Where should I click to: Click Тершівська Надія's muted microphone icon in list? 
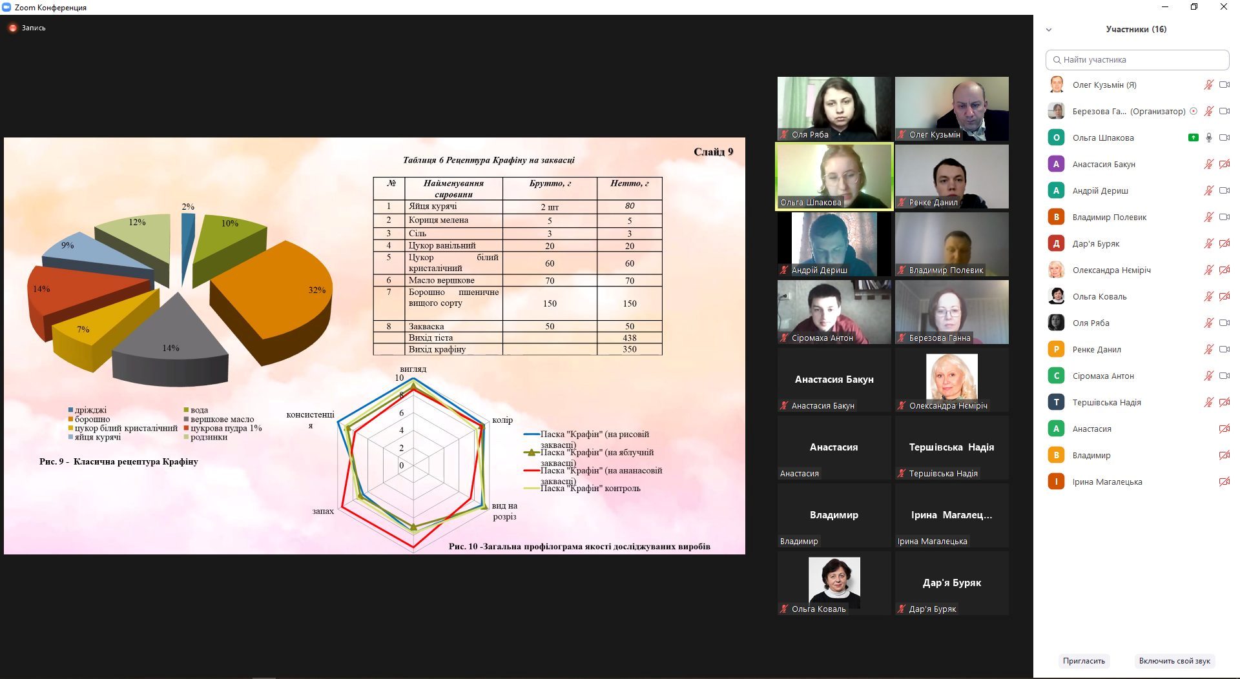click(x=1208, y=402)
